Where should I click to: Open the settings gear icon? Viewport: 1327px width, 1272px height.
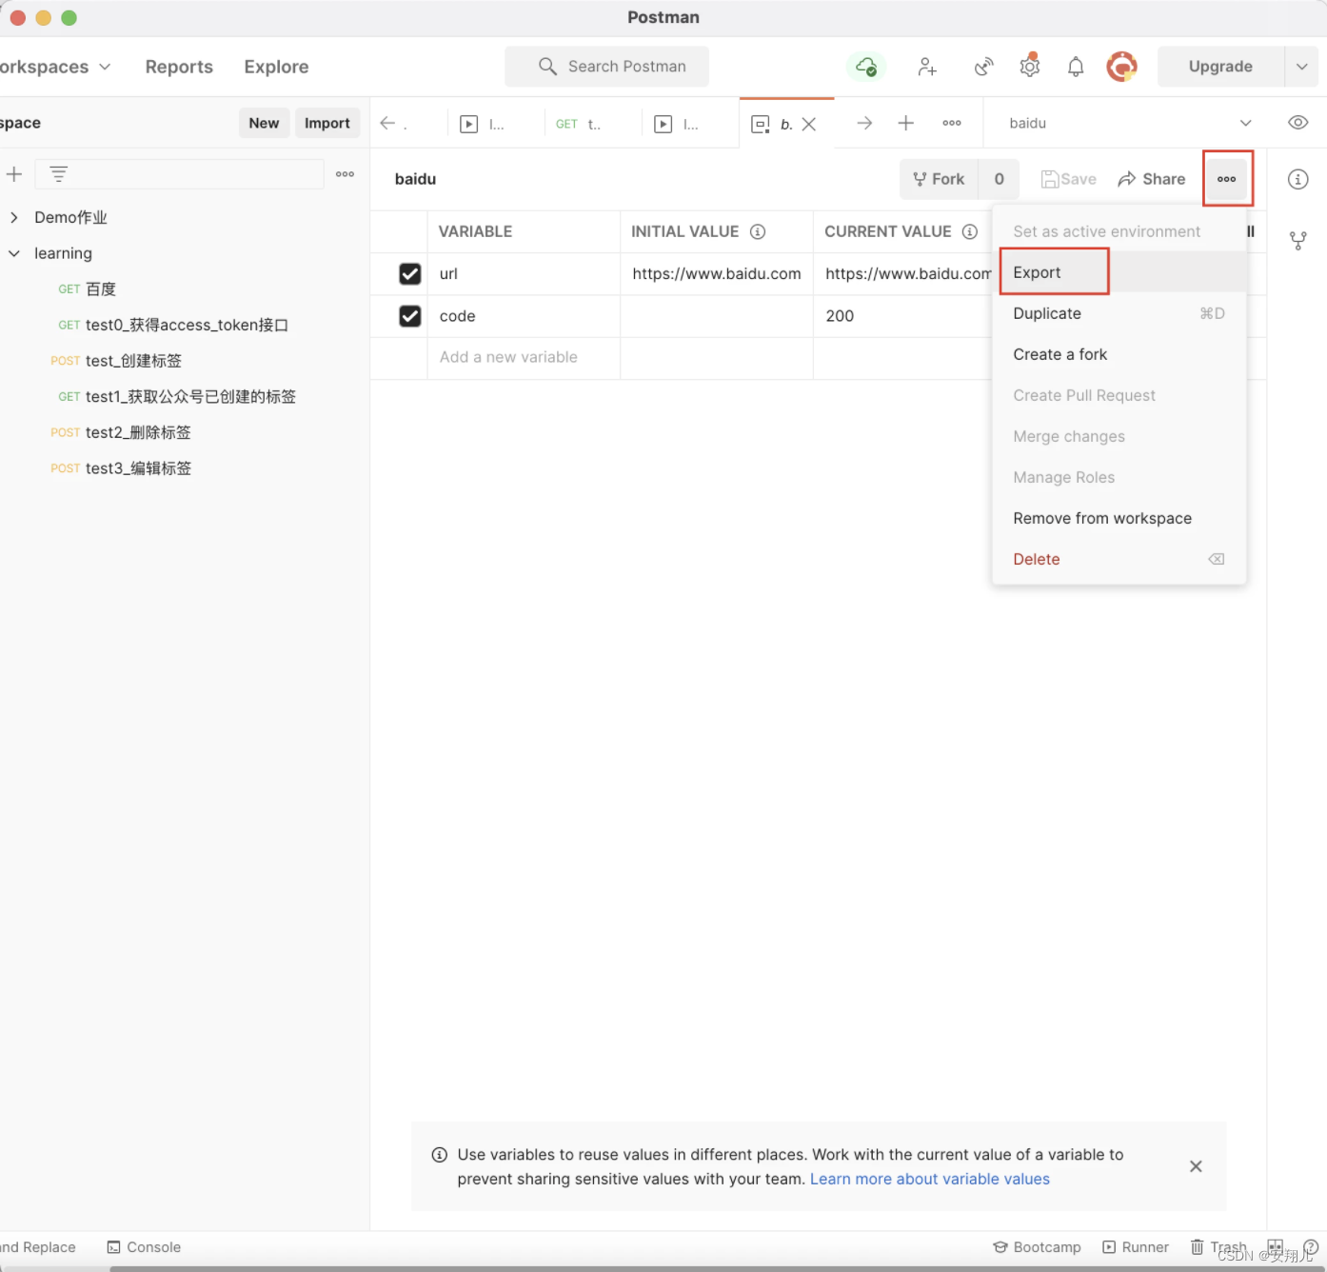click(x=1030, y=66)
